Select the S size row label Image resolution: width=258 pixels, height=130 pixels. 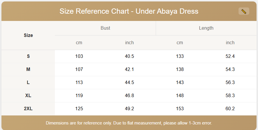(x=28, y=56)
